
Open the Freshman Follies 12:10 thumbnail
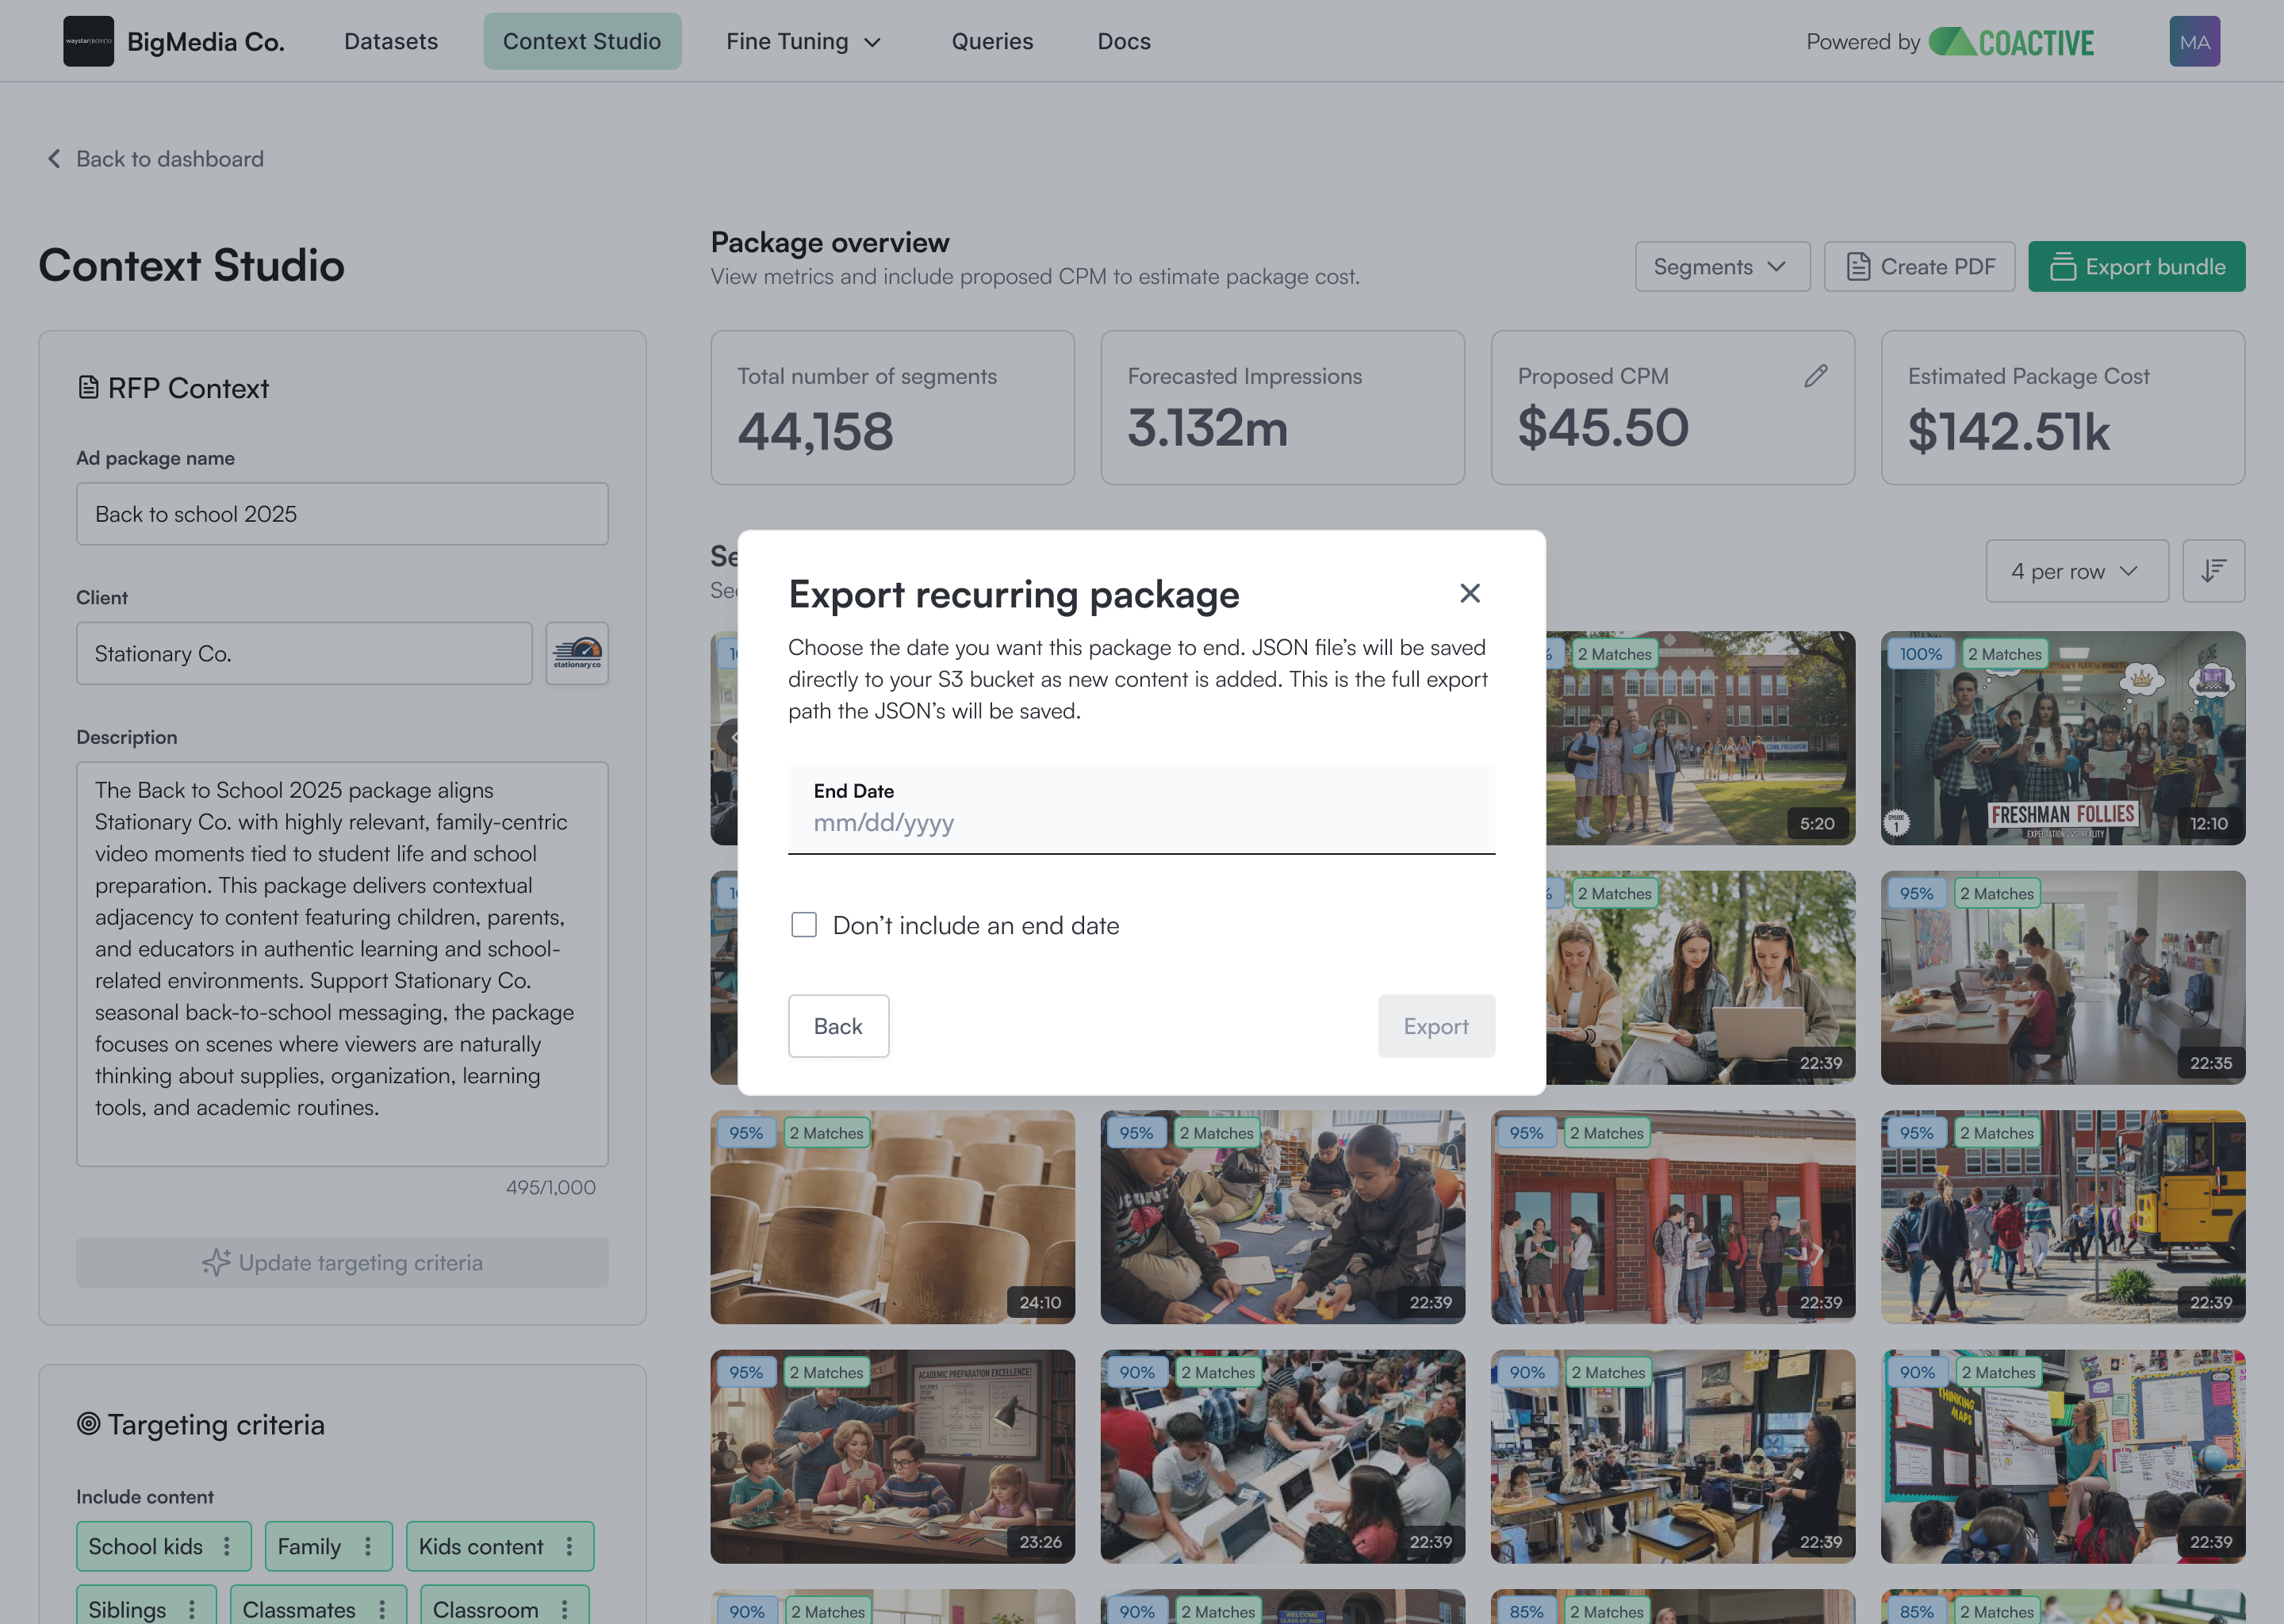(x=2062, y=738)
